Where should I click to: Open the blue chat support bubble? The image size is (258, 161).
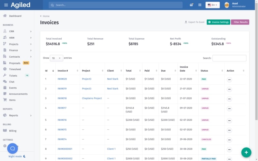pos(13,148)
